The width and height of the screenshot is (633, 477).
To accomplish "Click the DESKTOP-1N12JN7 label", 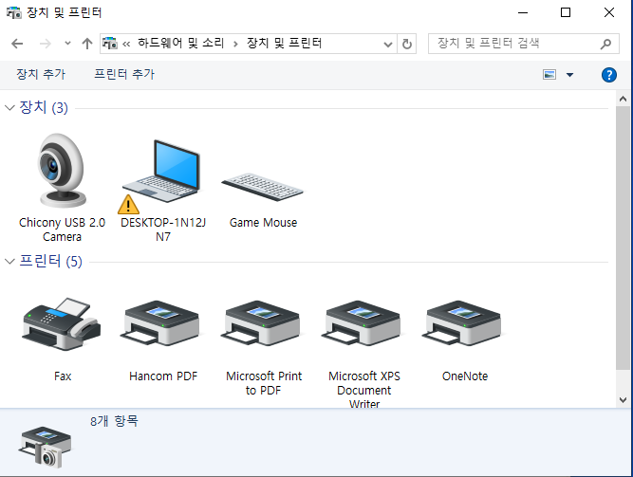I will click(x=163, y=229).
